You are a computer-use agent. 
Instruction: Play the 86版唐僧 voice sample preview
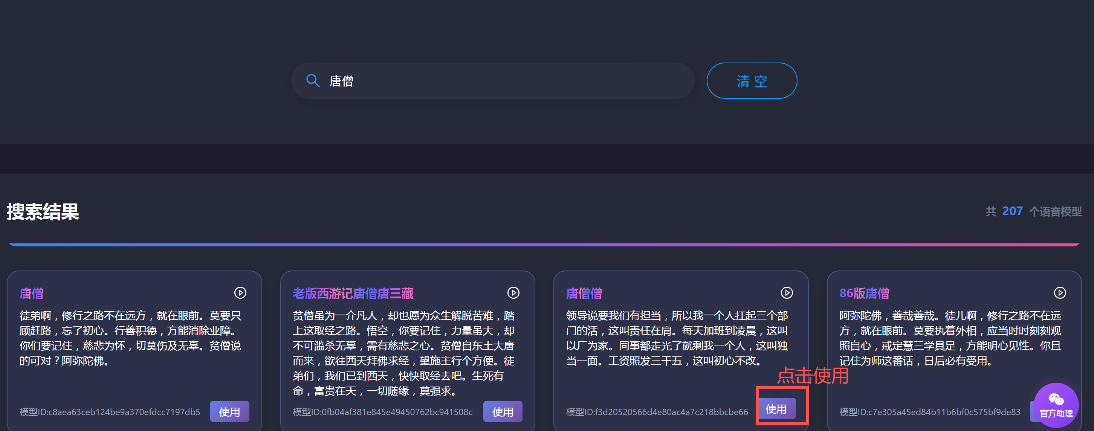coord(1060,293)
